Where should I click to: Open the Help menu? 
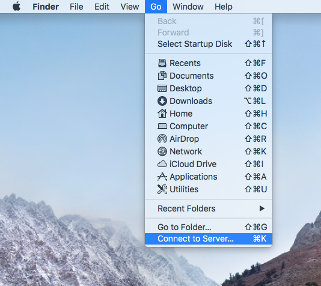click(x=224, y=7)
